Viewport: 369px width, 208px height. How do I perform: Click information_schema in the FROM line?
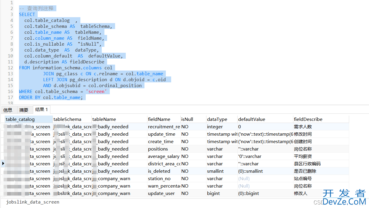pos(56,68)
